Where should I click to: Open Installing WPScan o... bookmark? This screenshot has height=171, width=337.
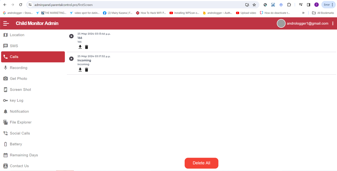[x=184, y=13]
